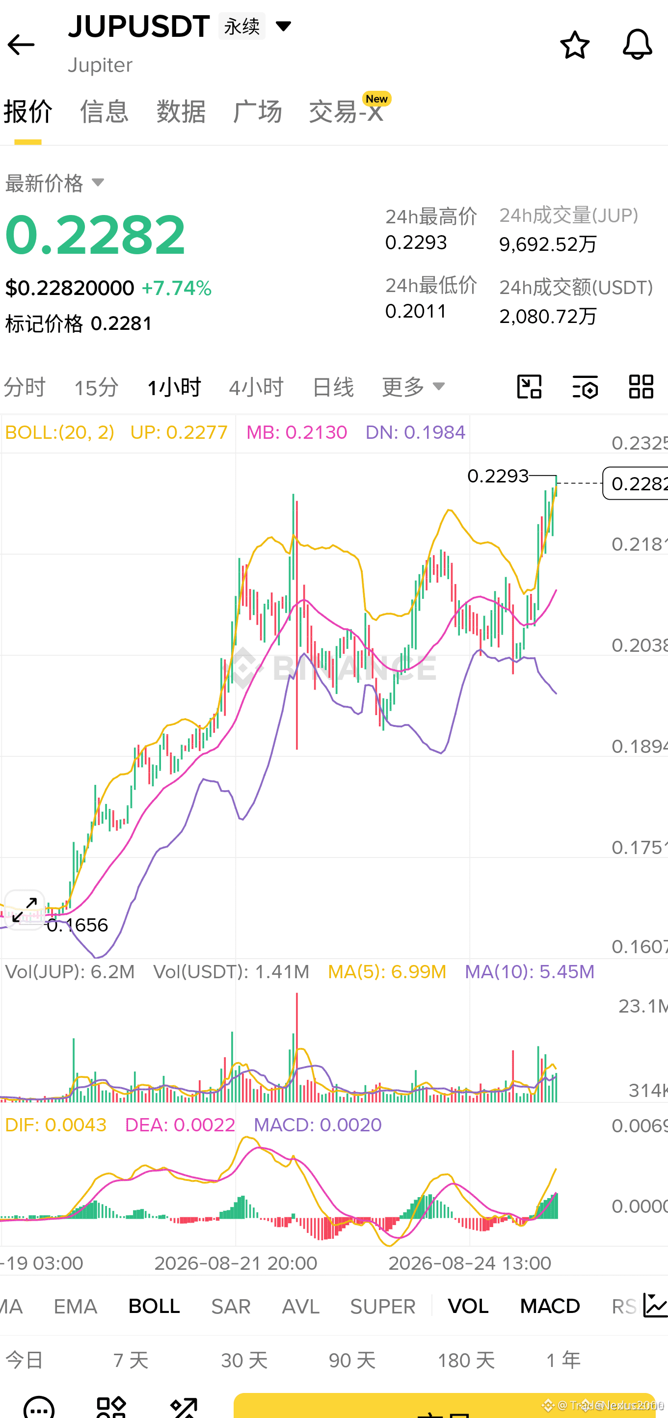Image resolution: width=668 pixels, height=1418 pixels.
Task: Click the DIF: 0.0043 MACD label
Action: (x=55, y=1125)
